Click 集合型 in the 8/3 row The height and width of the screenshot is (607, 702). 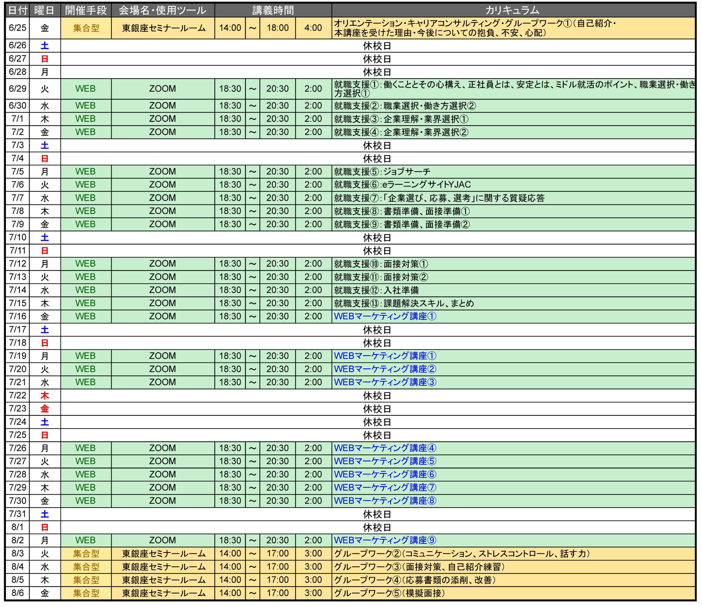86,554
